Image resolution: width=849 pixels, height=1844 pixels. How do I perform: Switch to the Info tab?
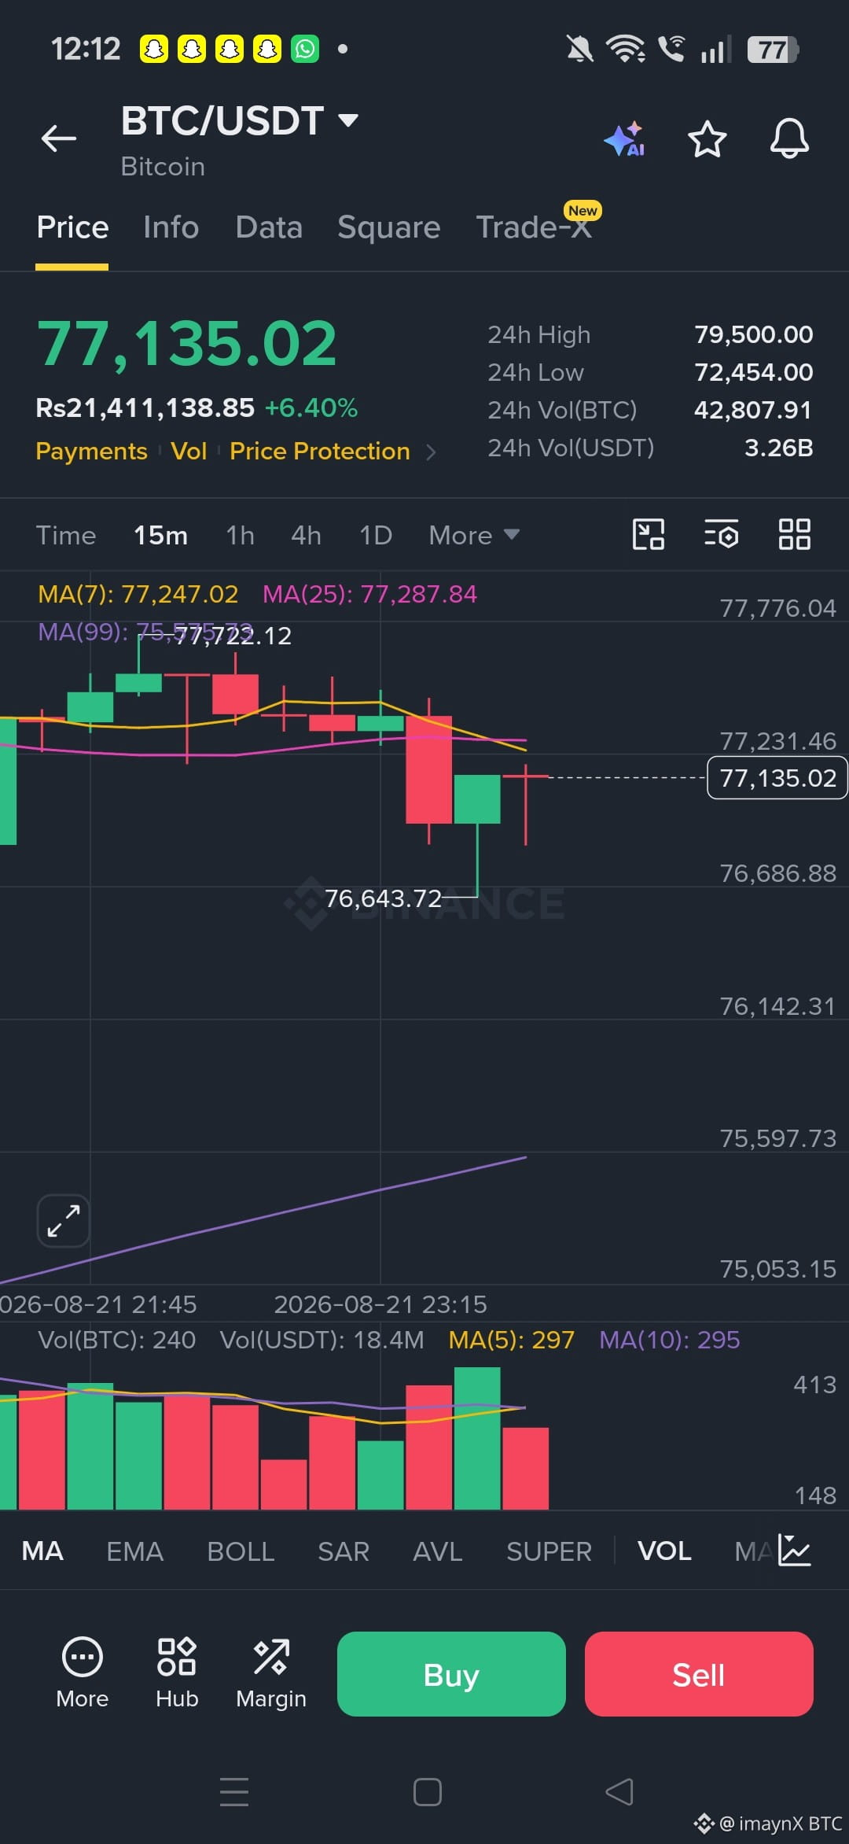(171, 227)
